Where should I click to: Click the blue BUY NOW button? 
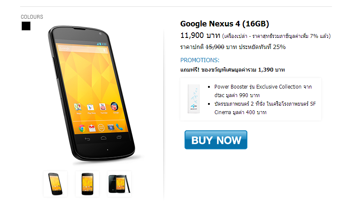(x=216, y=140)
